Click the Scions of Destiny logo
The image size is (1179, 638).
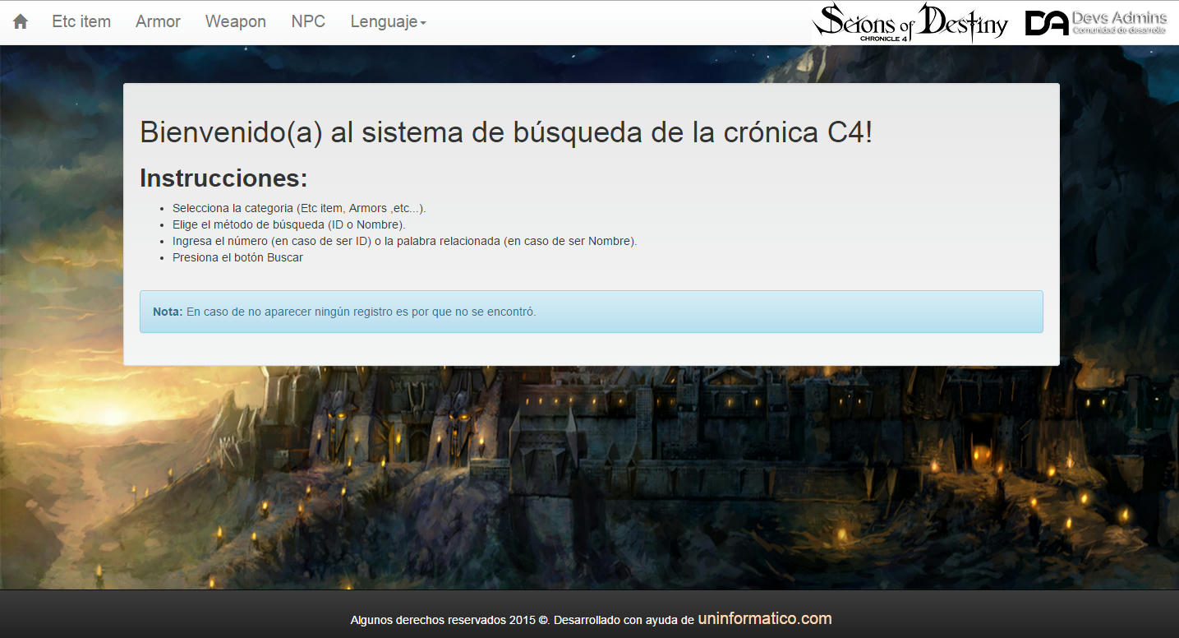click(910, 22)
